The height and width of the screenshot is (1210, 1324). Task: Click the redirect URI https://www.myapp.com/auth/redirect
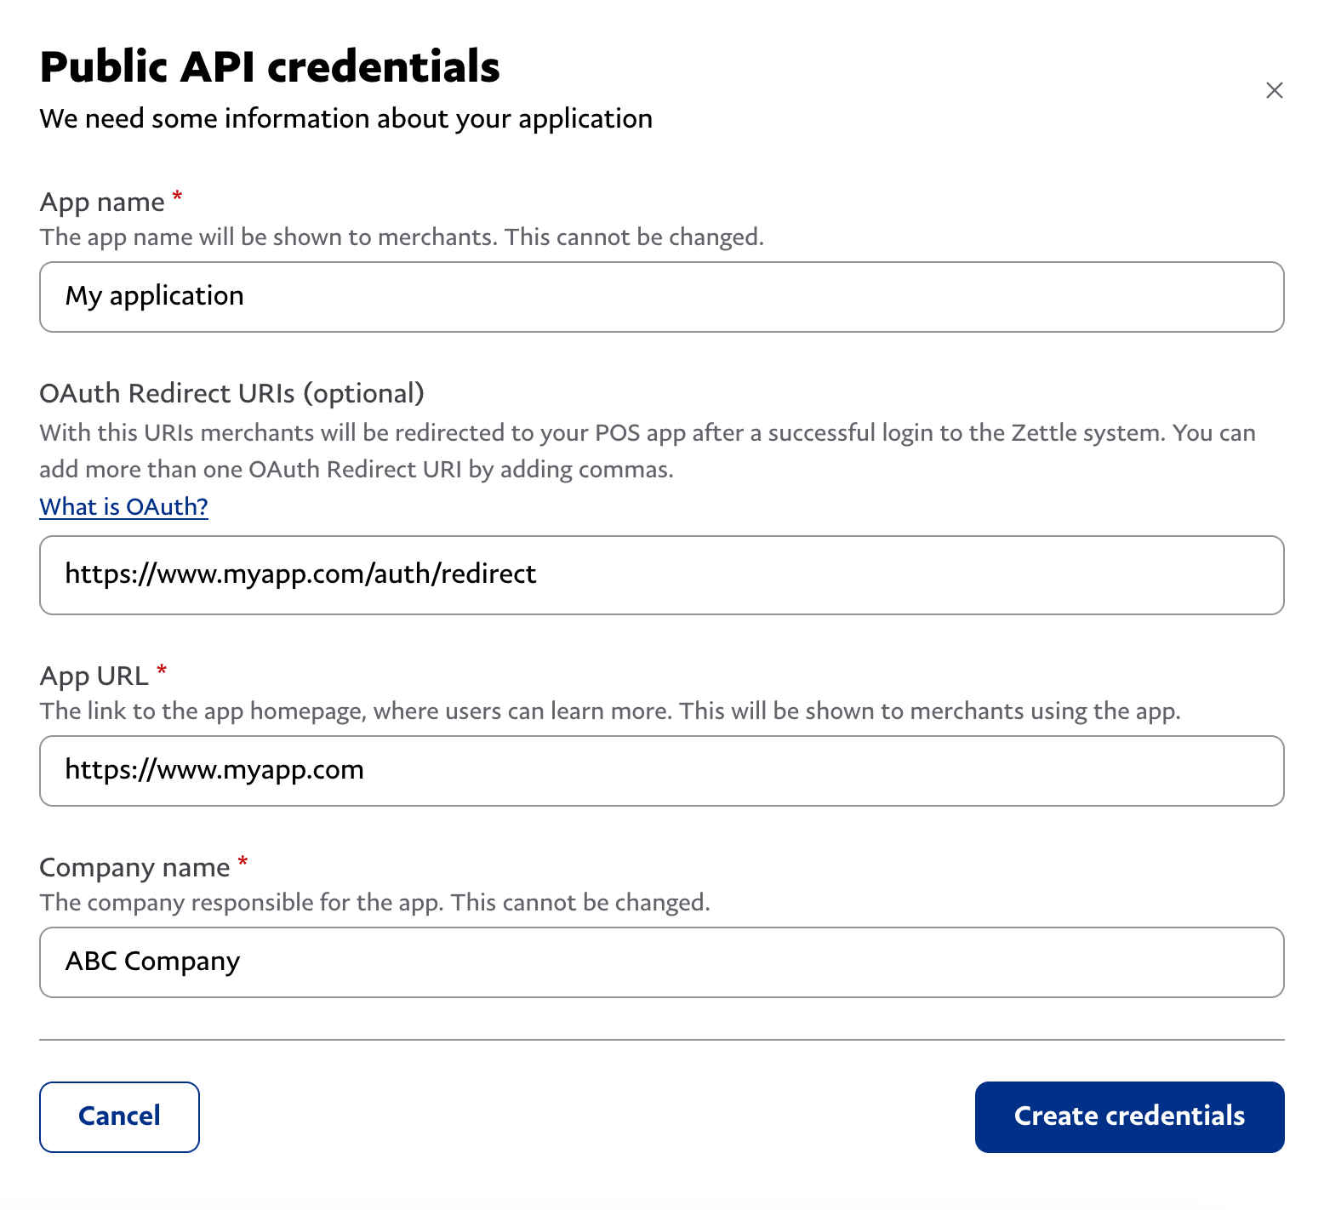click(x=300, y=574)
